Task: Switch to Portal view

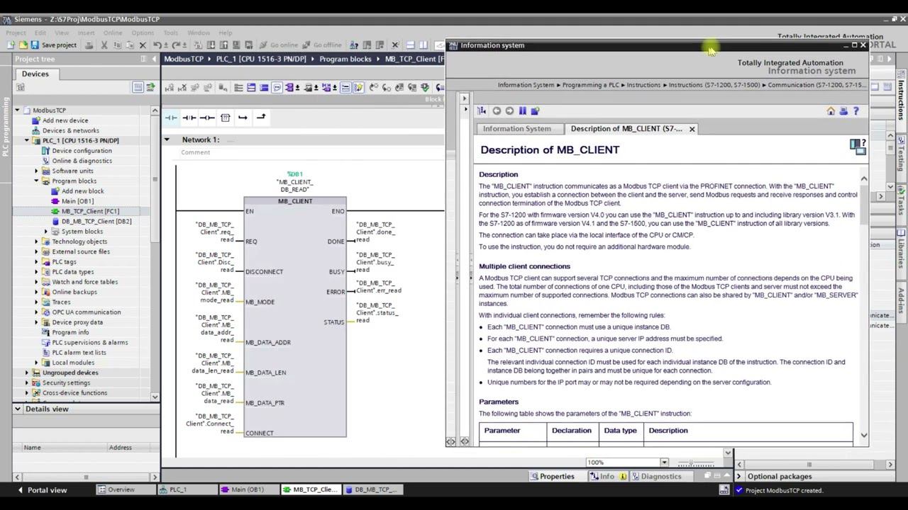Action: tap(42, 490)
